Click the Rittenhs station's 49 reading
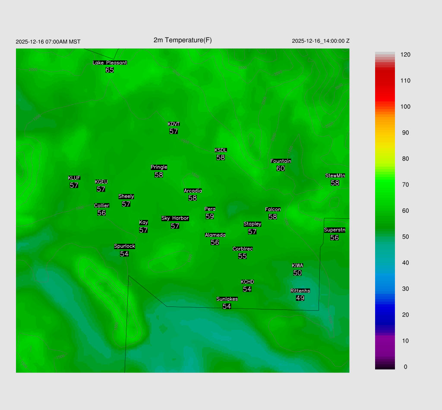The height and width of the screenshot is (410, 442). point(300,298)
